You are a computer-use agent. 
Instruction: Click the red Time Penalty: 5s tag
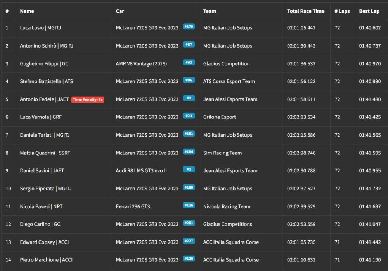88,100
